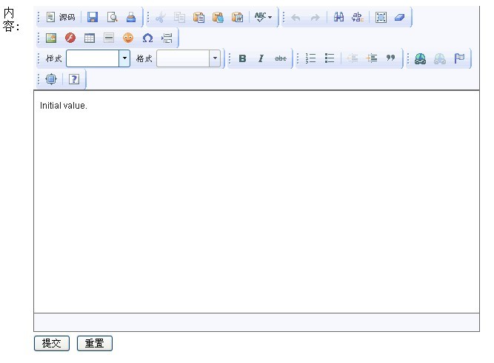Viewport: 494px width, 363px height.
Task: Toggle strikethrough formatting
Action: pos(281,58)
